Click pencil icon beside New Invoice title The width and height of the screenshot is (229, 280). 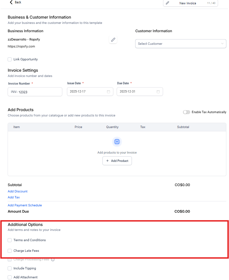pos(167,3)
